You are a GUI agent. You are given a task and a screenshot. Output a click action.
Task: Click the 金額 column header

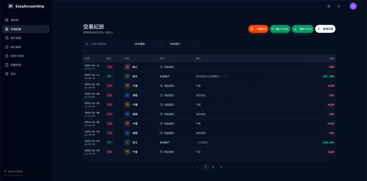[x=332, y=58]
